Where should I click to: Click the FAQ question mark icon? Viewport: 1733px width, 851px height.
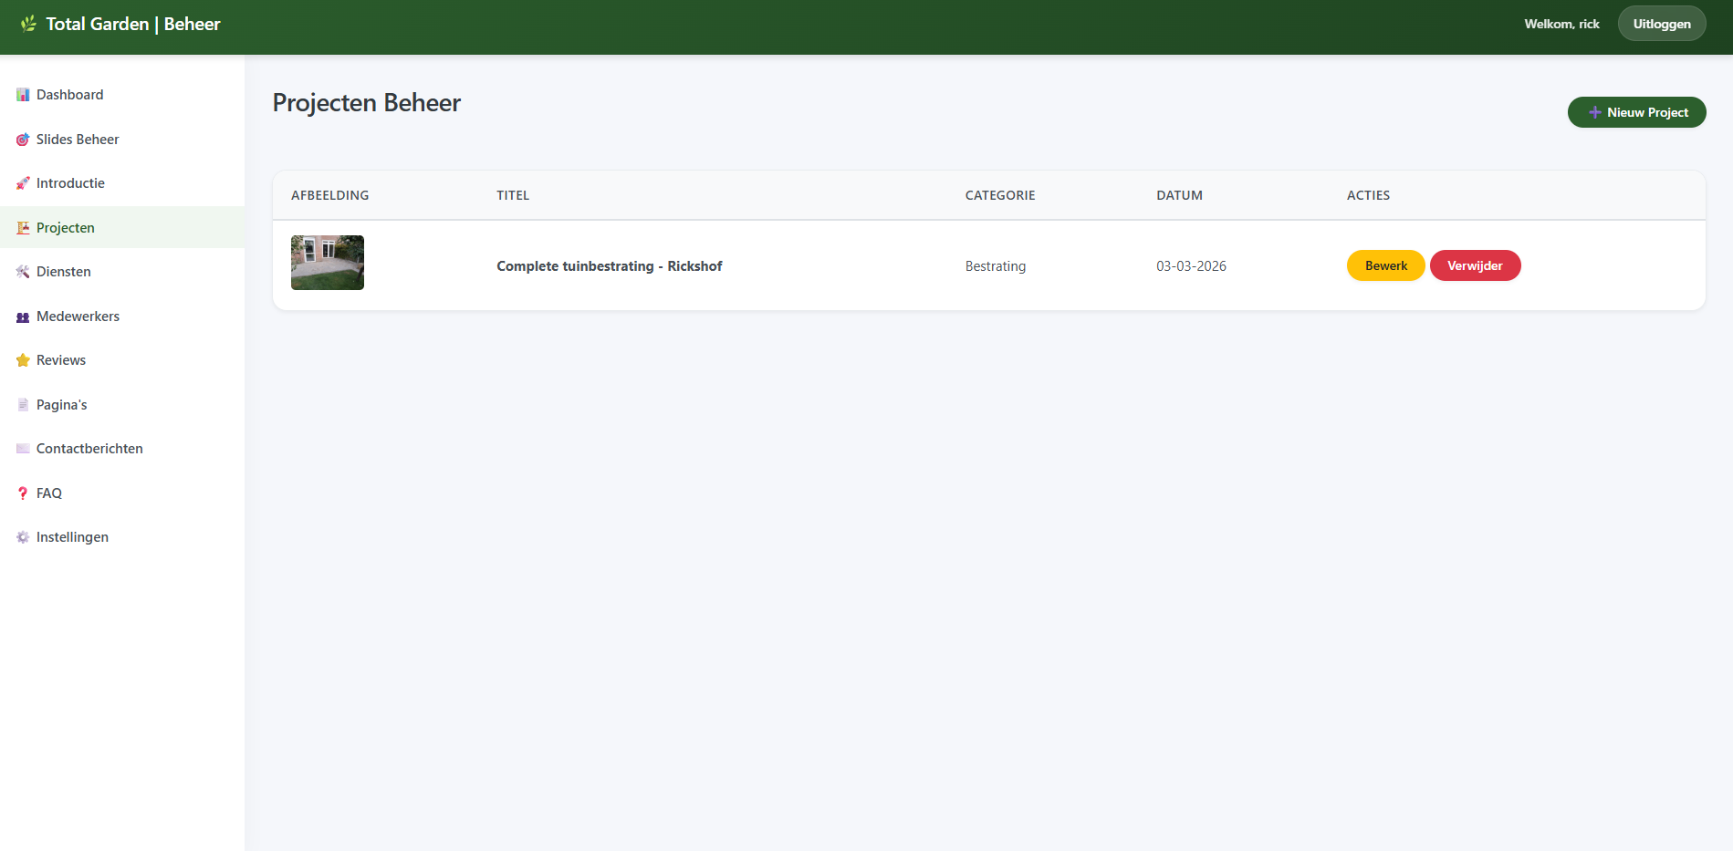pyautogui.click(x=23, y=493)
